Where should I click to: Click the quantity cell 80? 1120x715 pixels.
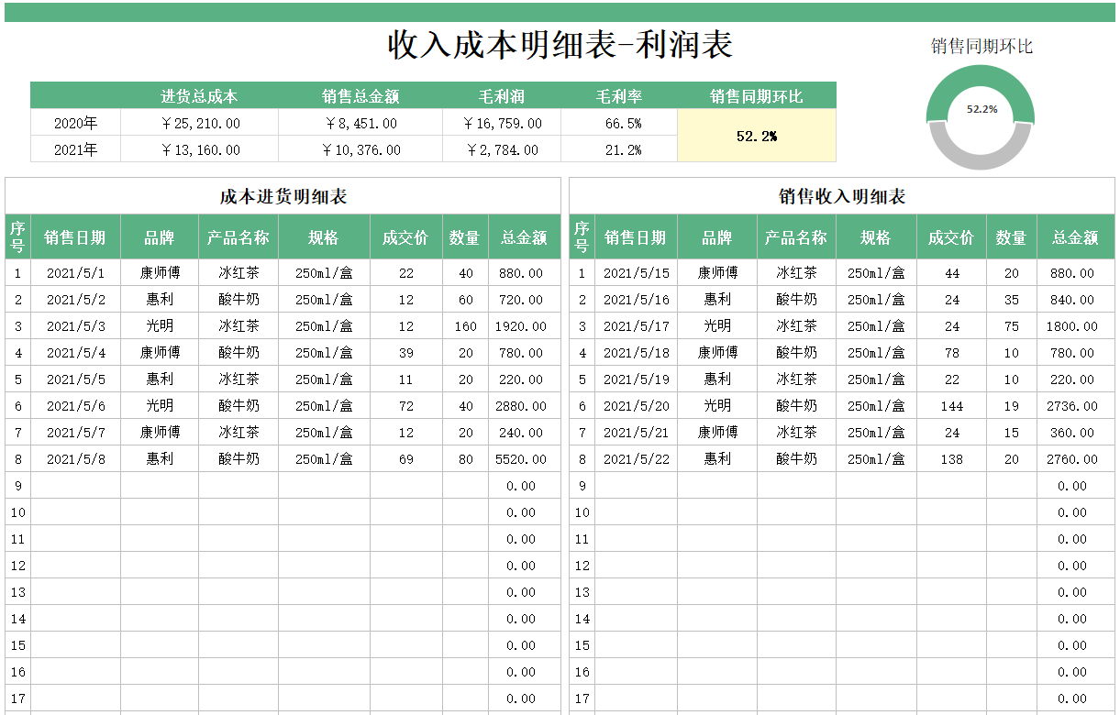pos(466,459)
